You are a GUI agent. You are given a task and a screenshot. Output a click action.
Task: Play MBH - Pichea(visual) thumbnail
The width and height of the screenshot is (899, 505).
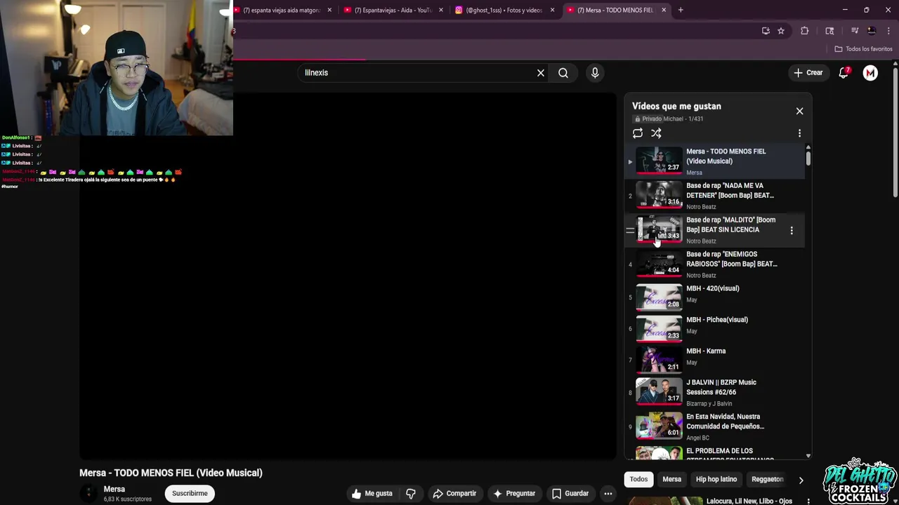(659, 328)
